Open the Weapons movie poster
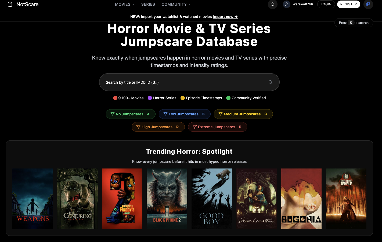 (33, 199)
